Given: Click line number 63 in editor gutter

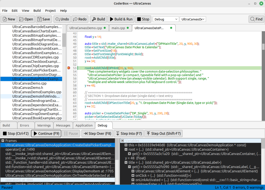Looking at the screenshot, I should [75, 103].
